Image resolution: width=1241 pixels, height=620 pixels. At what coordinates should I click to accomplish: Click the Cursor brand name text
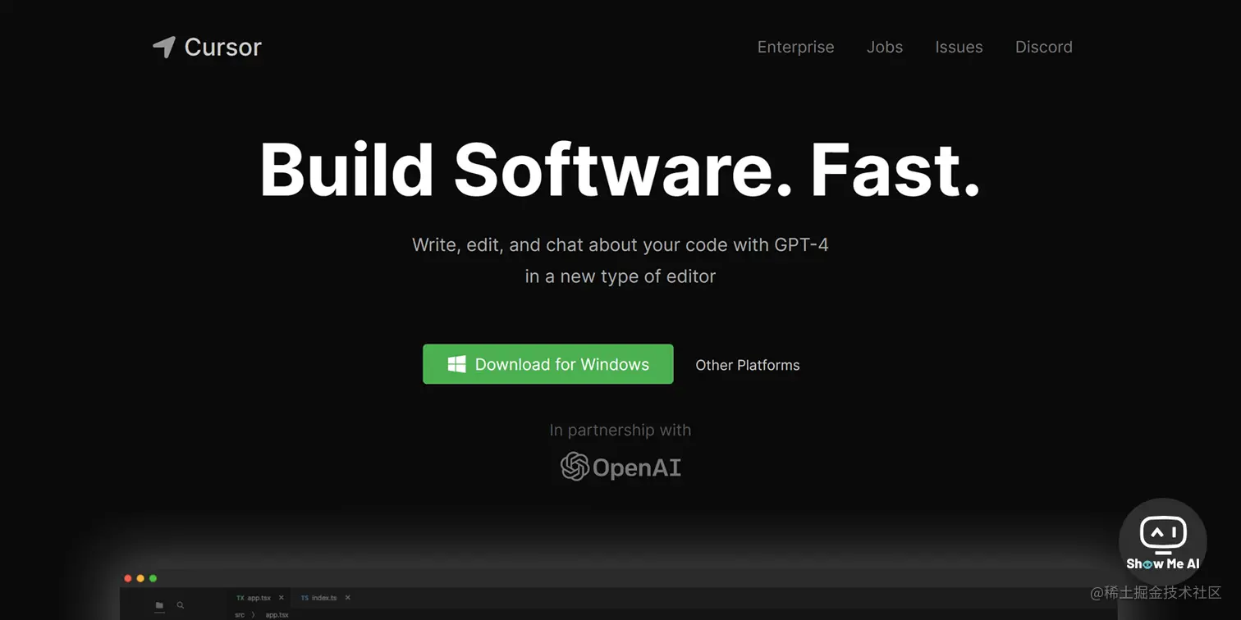223,47
